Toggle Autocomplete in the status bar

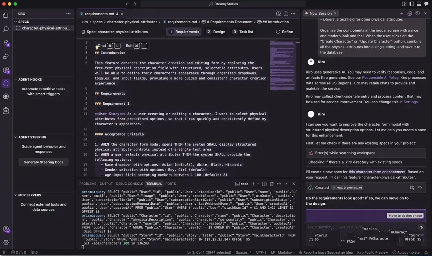click(x=406, y=252)
